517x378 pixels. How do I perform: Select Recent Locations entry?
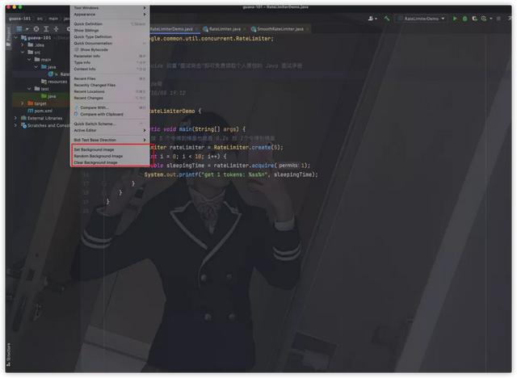[110, 91]
